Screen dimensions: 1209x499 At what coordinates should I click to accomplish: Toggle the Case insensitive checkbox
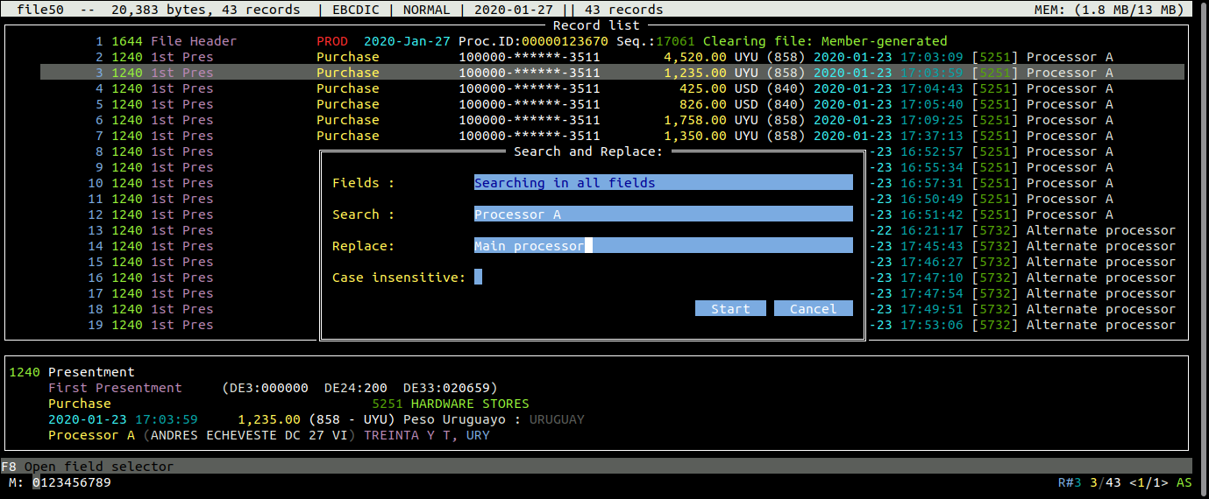coord(478,278)
